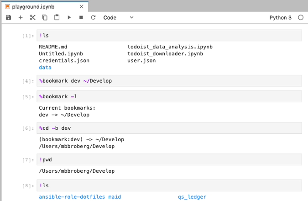Select the playground.ipynb tab
308x201 pixels.
[41, 7]
